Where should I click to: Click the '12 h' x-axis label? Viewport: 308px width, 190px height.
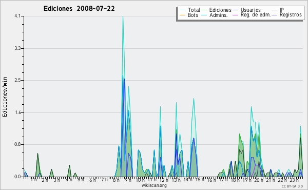click(164, 180)
